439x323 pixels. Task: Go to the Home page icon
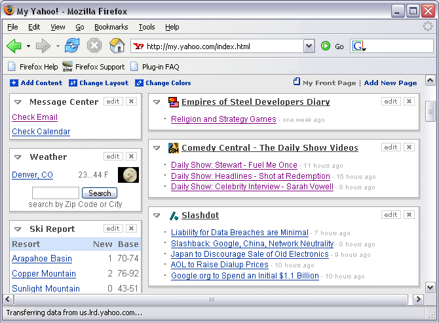[117, 46]
